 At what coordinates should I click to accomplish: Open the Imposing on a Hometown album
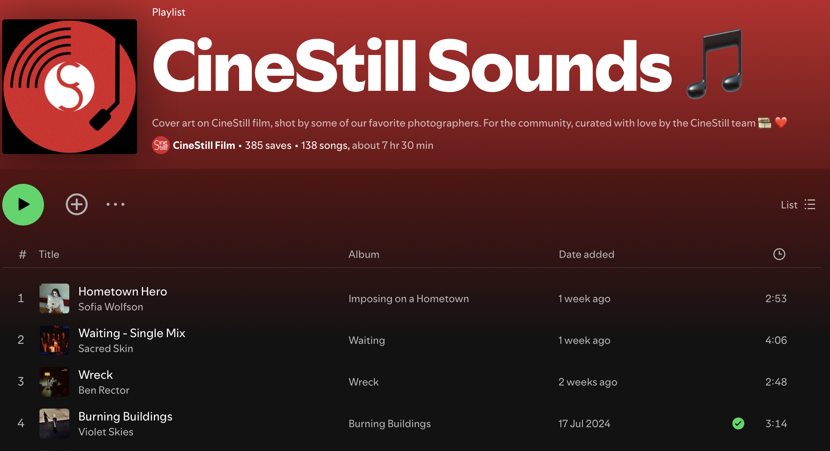[x=409, y=298]
